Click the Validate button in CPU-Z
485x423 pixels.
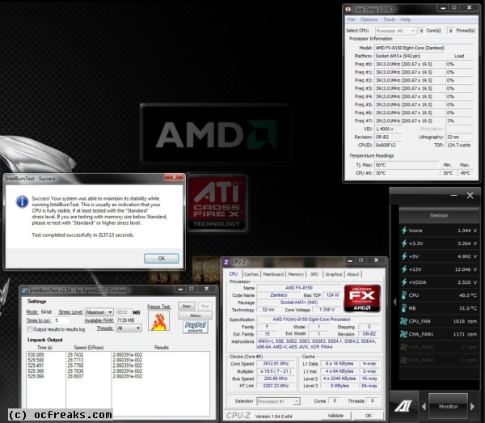[335, 415]
